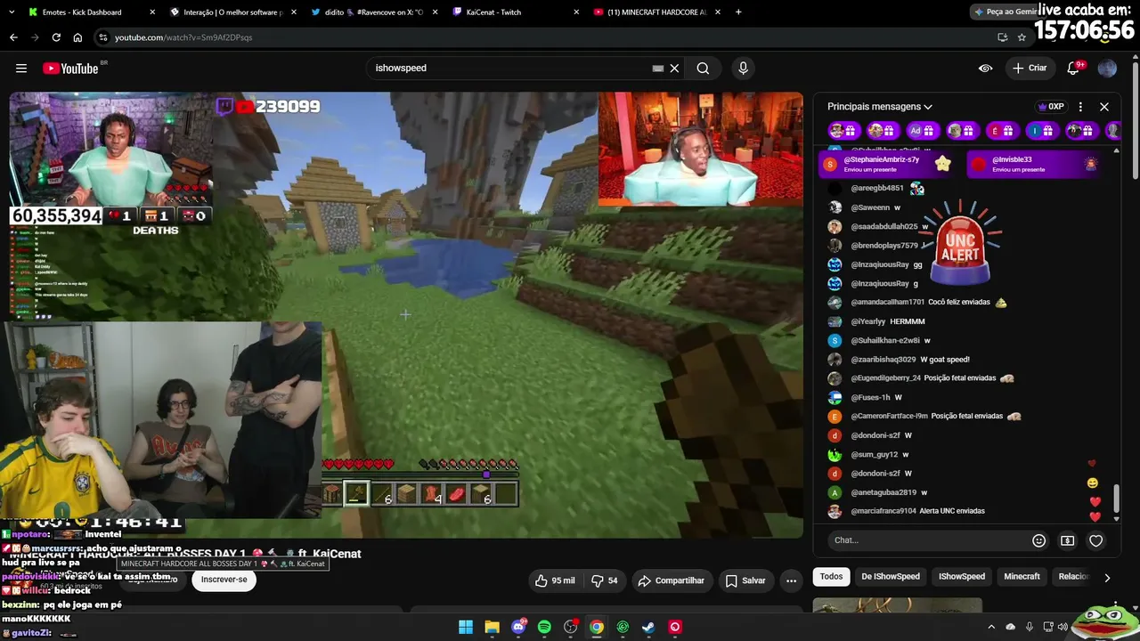Open the Super Chat dollar icon
This screenshot has height=641, width=1140.
1067,540
